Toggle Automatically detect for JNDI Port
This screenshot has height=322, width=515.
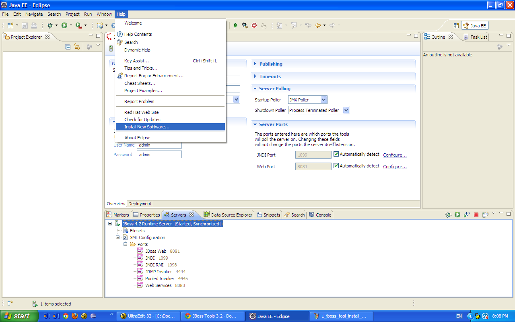(x=336, y=154)
